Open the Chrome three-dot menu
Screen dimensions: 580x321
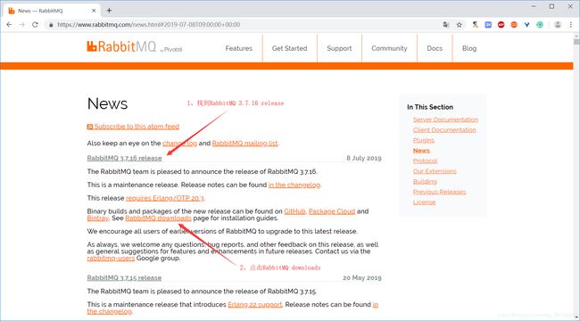tap(571, 25)
